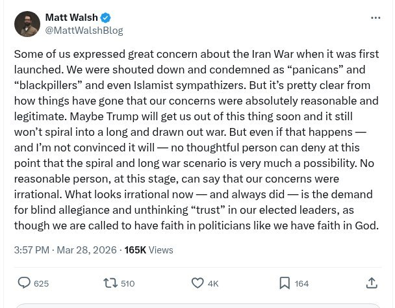Image resolution: width=395 pixels, height=308 pixels.
Task: View the 165K Views analytics
Action: pos(149,250)
